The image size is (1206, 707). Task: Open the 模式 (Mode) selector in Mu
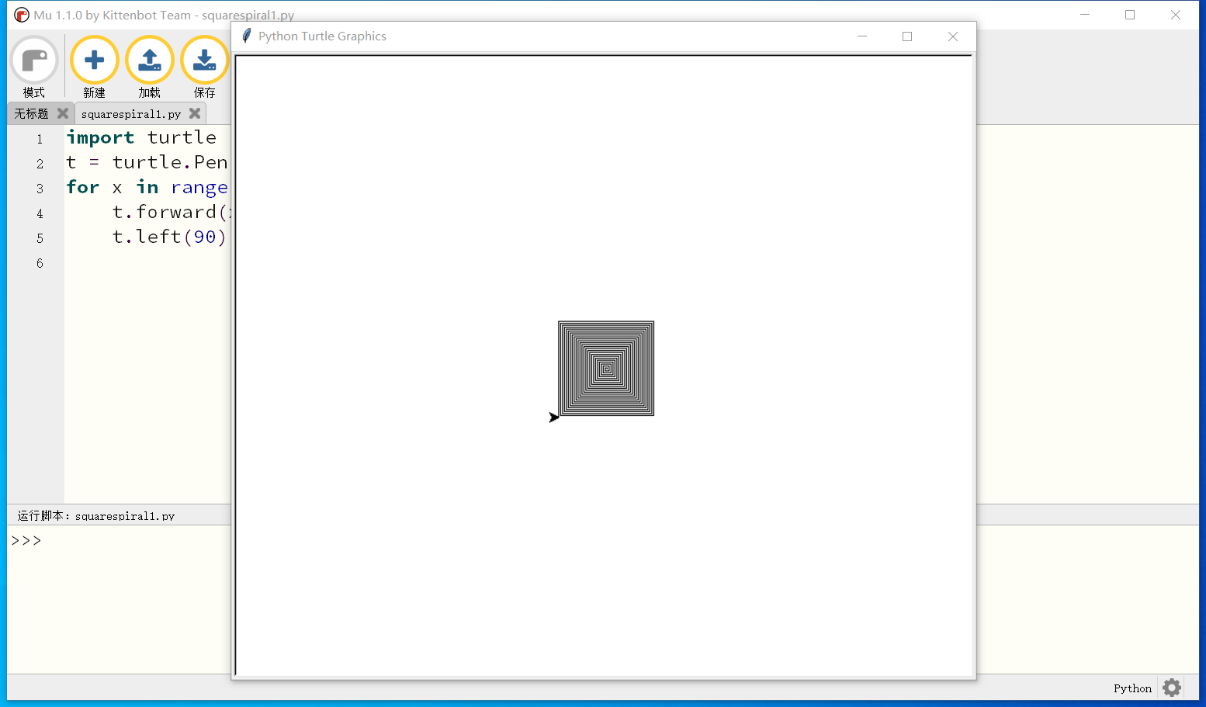pyautogui.click(x=34, y=67)
